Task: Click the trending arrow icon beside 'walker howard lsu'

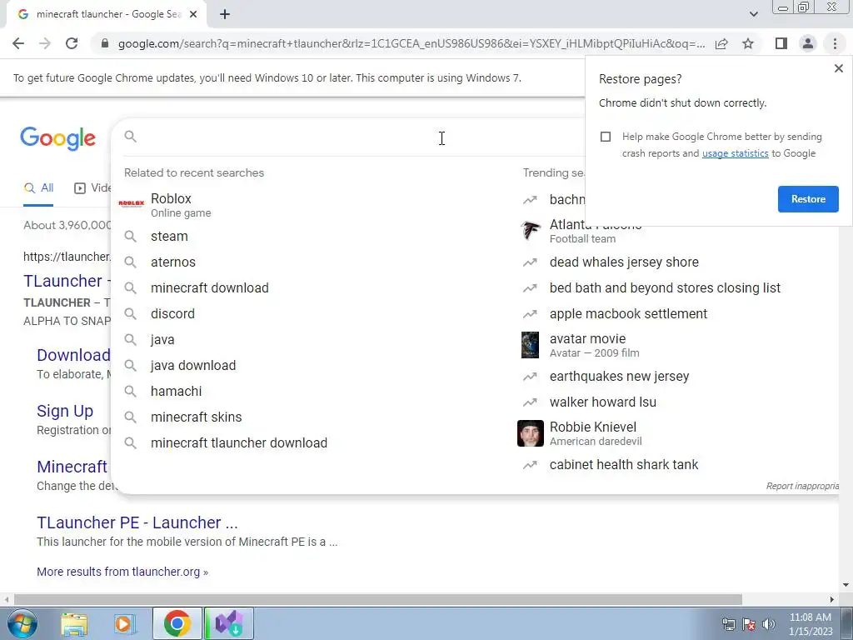Action: (x=530, y=402)
